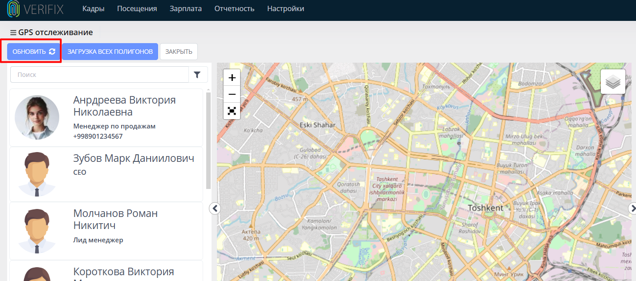Toggle fullscreen map view

click(232, 111)
